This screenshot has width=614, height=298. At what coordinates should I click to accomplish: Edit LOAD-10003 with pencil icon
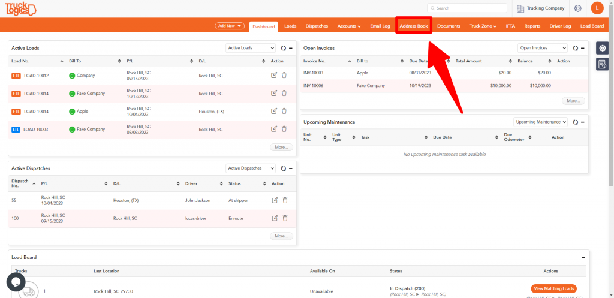[274, 129]
